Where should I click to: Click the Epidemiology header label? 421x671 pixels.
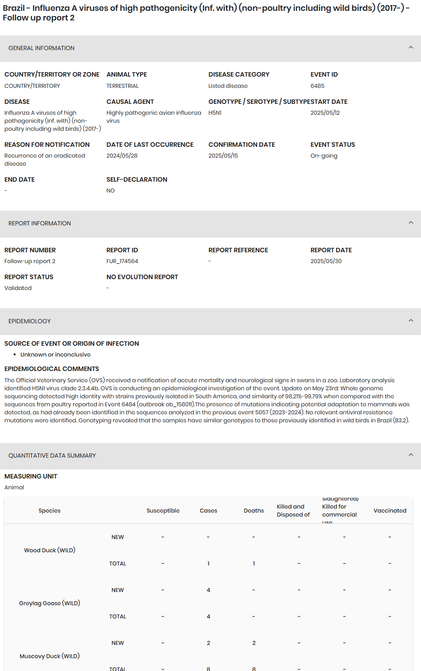(30, 321)
